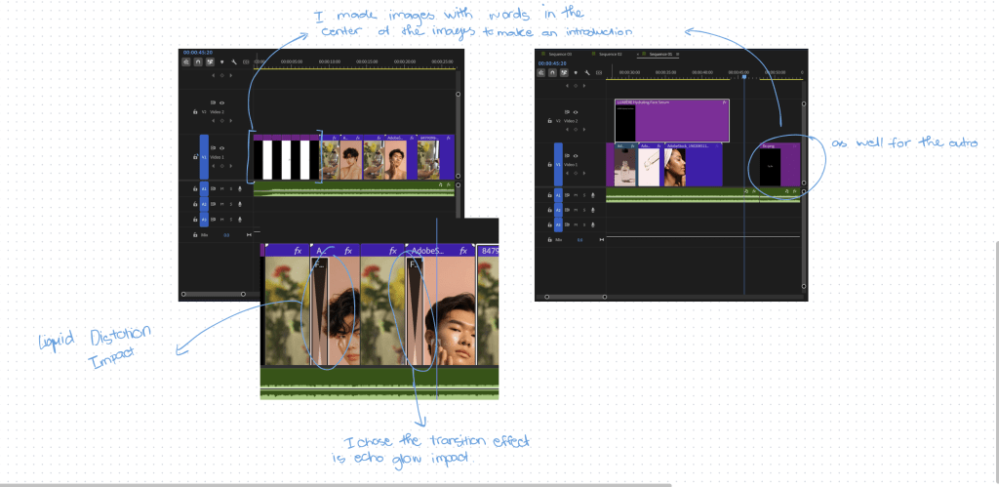The width and height of the screenshot is (999, 487).
Task: Toggle Snap magnet icon in right timeline
Action: coord(554,71)
